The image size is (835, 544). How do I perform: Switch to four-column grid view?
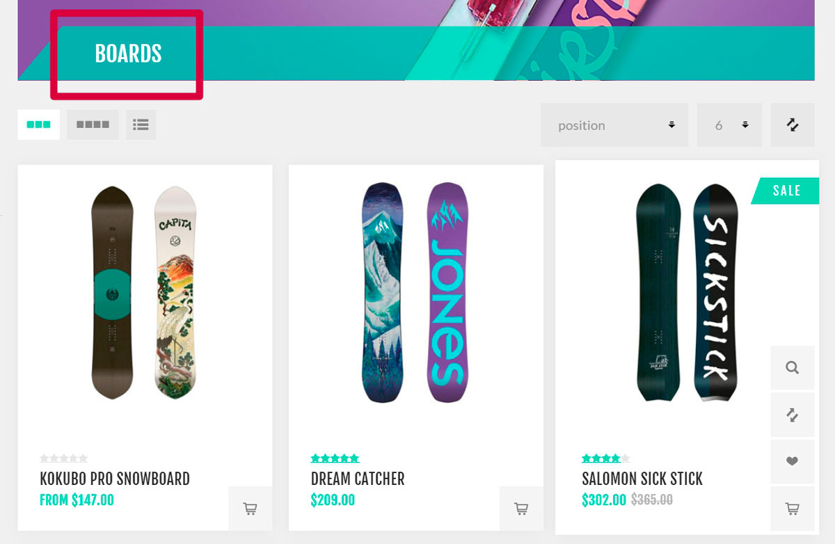(x=93, y=125)
